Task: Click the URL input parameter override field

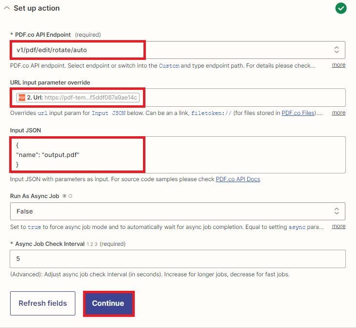Action: 242,98
